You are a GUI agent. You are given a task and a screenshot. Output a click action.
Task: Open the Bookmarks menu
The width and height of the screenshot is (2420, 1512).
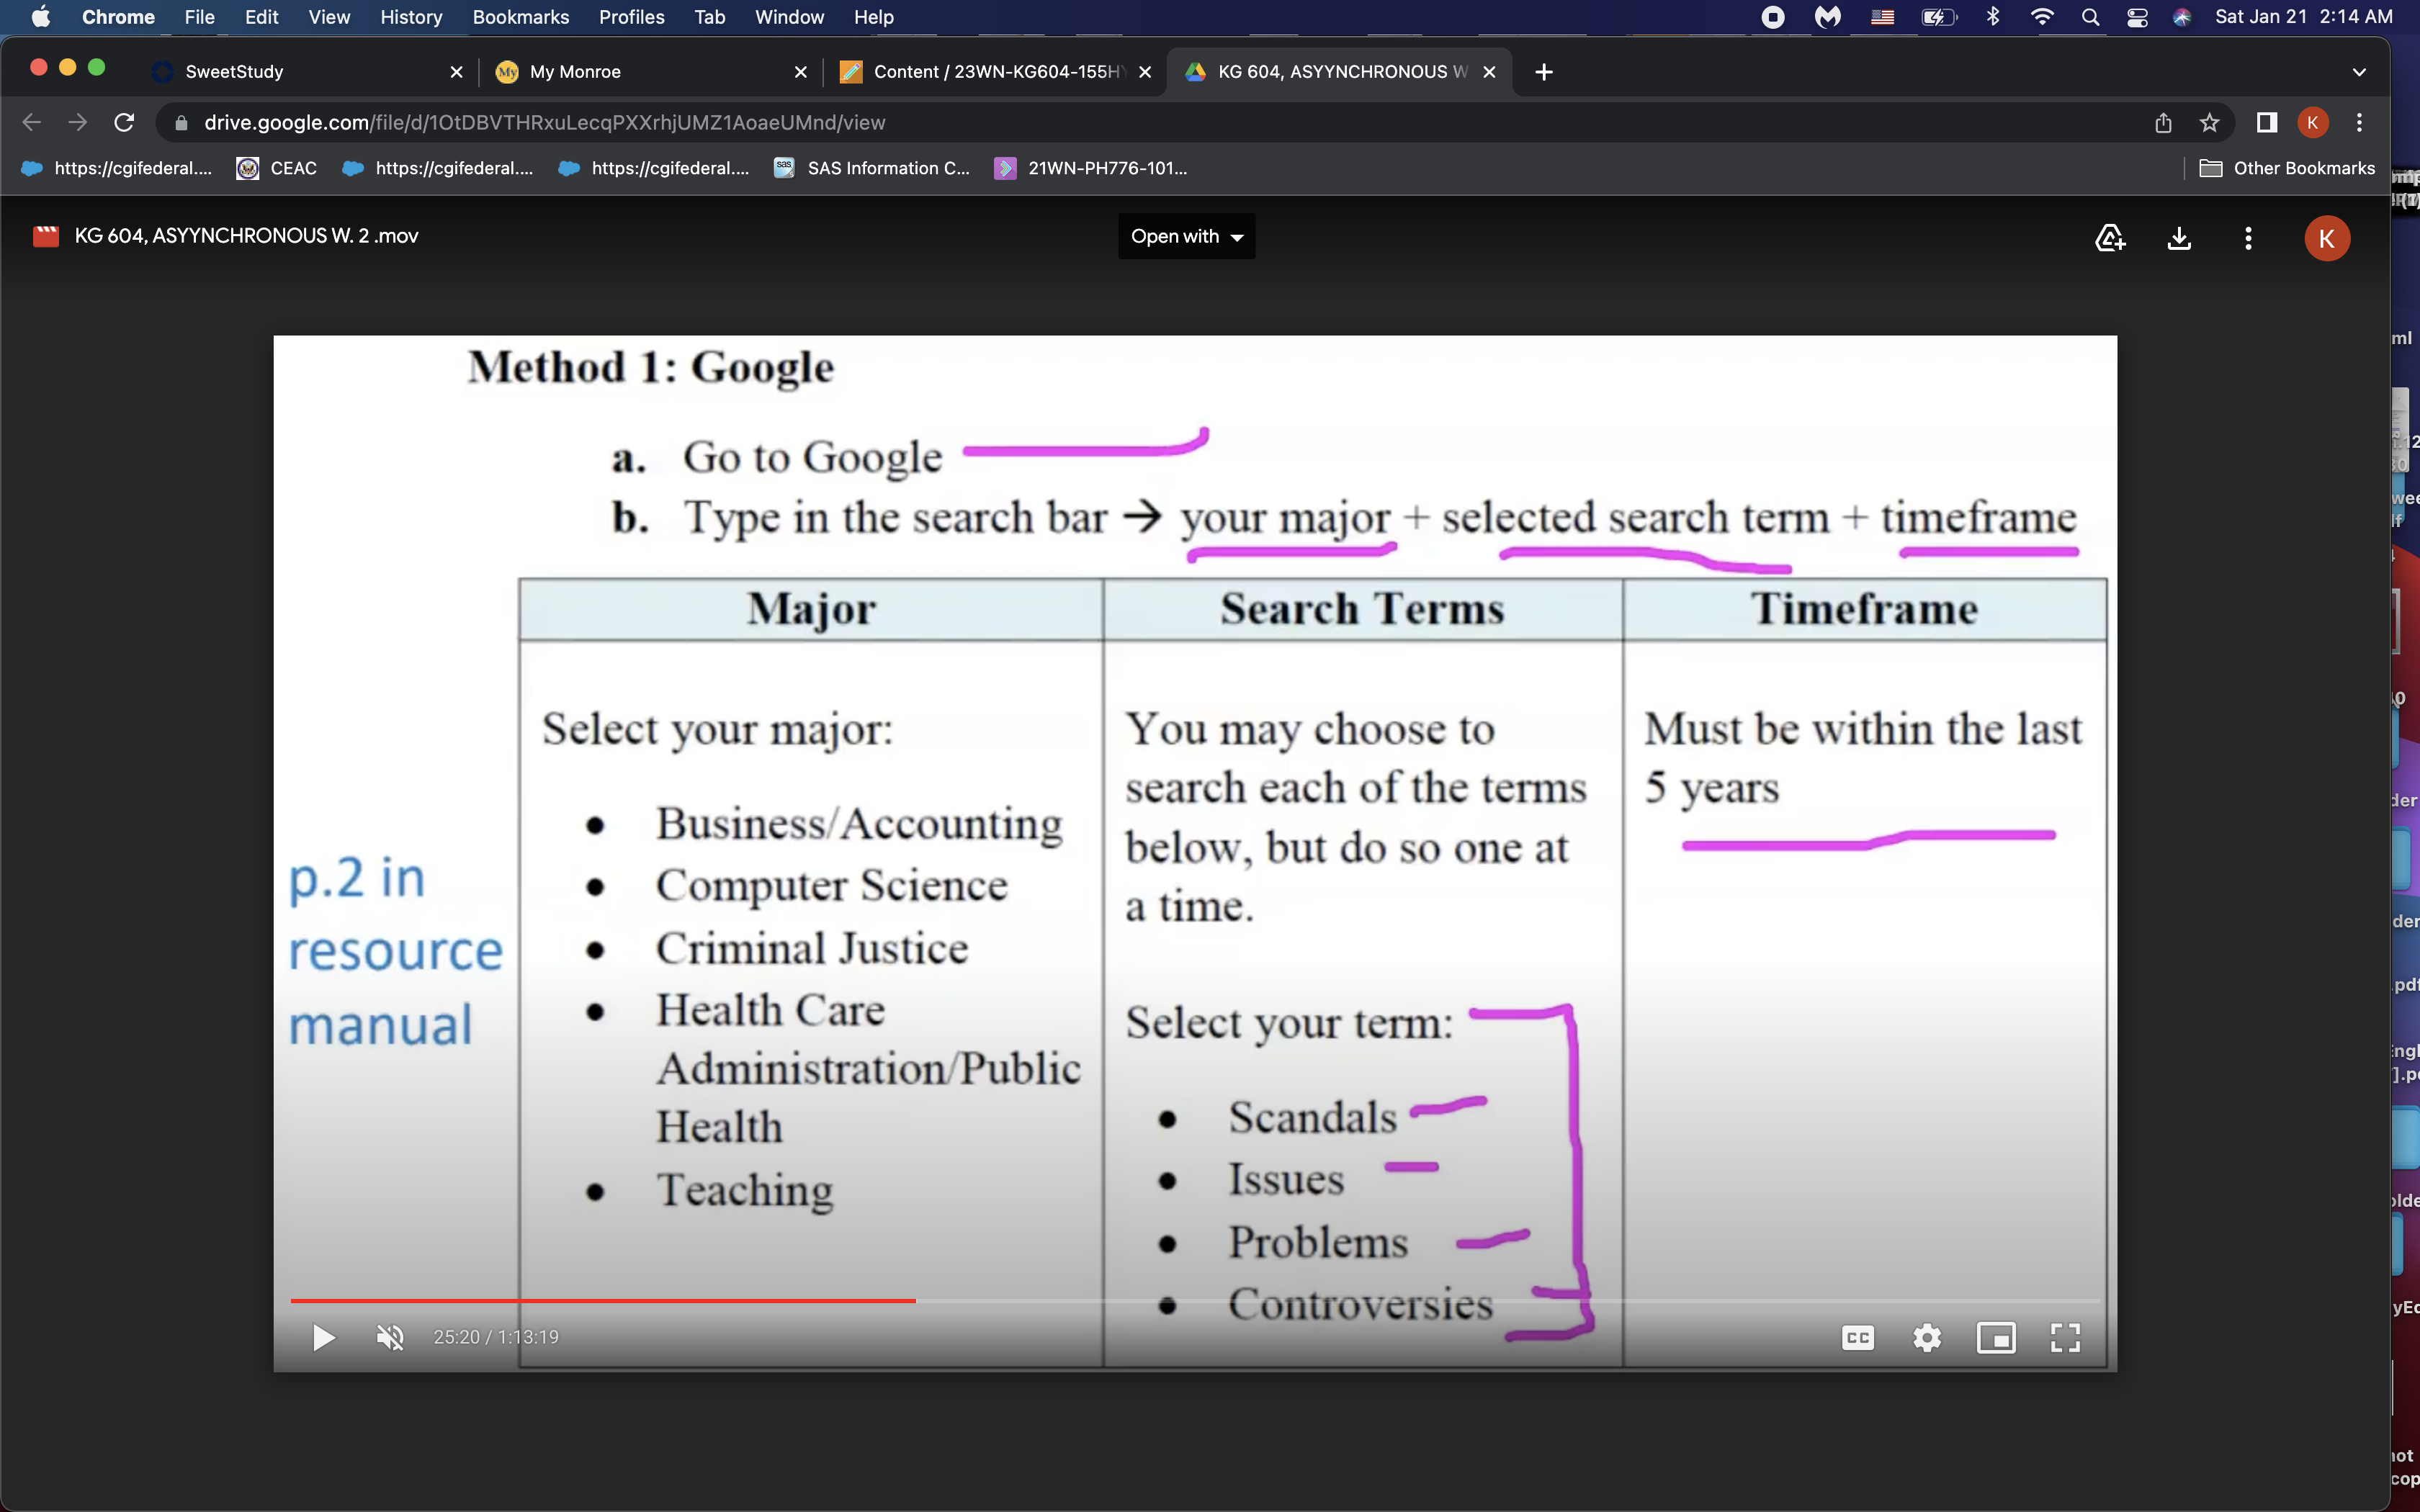click(520, 17)
